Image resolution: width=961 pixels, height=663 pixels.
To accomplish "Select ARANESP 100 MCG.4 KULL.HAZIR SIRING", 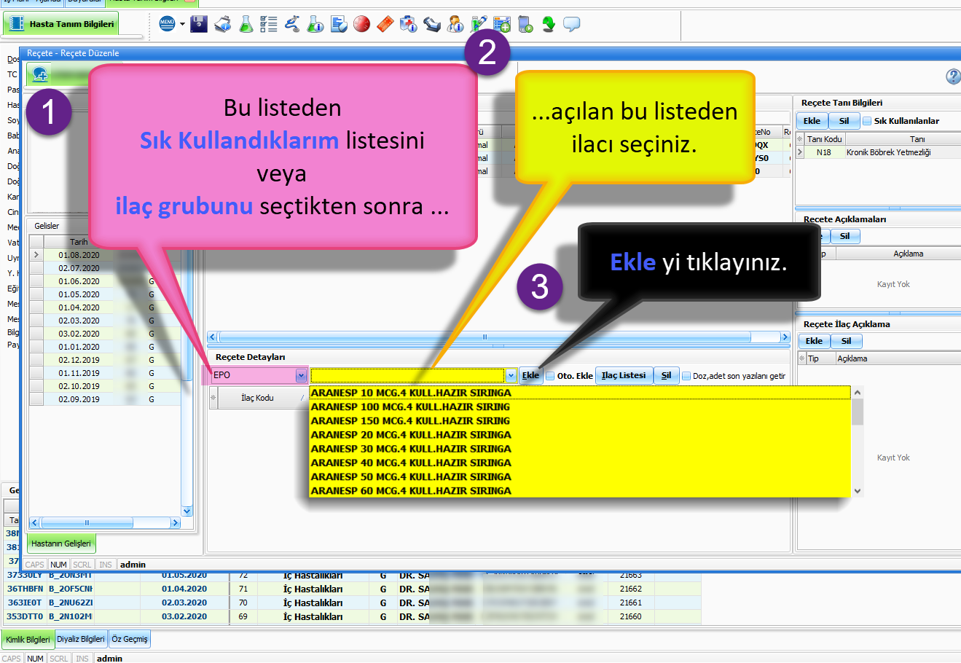I will [580, 407].
